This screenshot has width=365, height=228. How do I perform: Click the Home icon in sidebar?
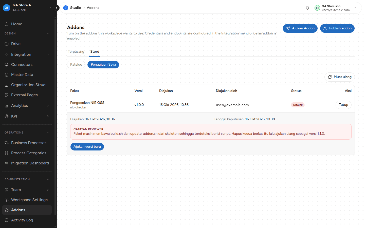[x=7, y=24]
